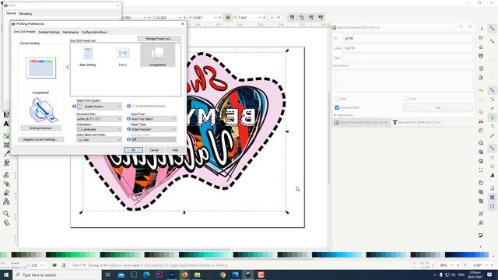Click the info icon beside Print Quality
Viewport: 498px width, 280px height.
[x=74, y=107]
